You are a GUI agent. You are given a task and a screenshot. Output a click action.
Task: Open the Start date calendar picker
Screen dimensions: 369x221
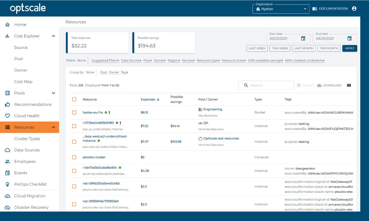(x=303, y=38)
